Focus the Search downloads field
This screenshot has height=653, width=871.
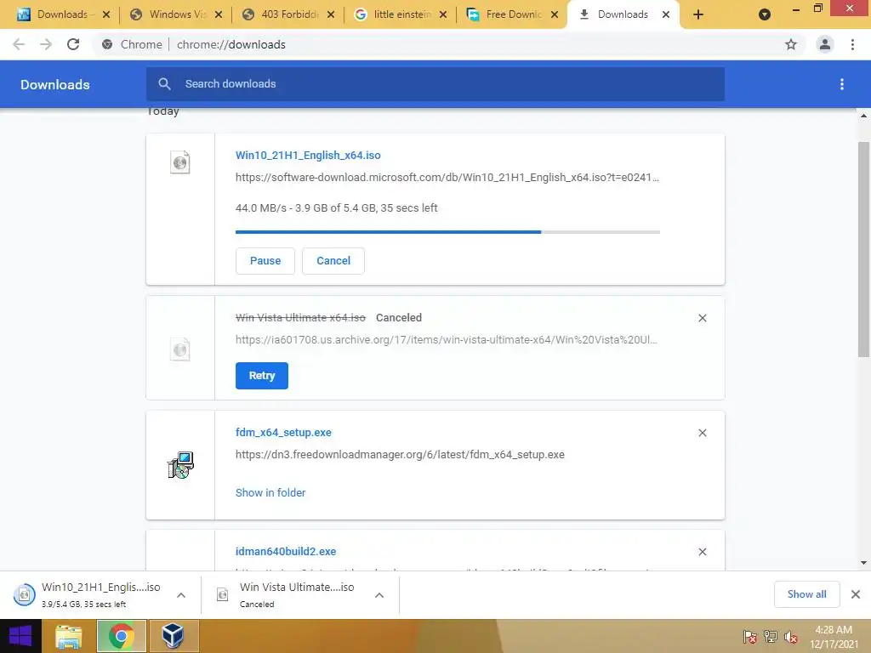coord(435,84)
